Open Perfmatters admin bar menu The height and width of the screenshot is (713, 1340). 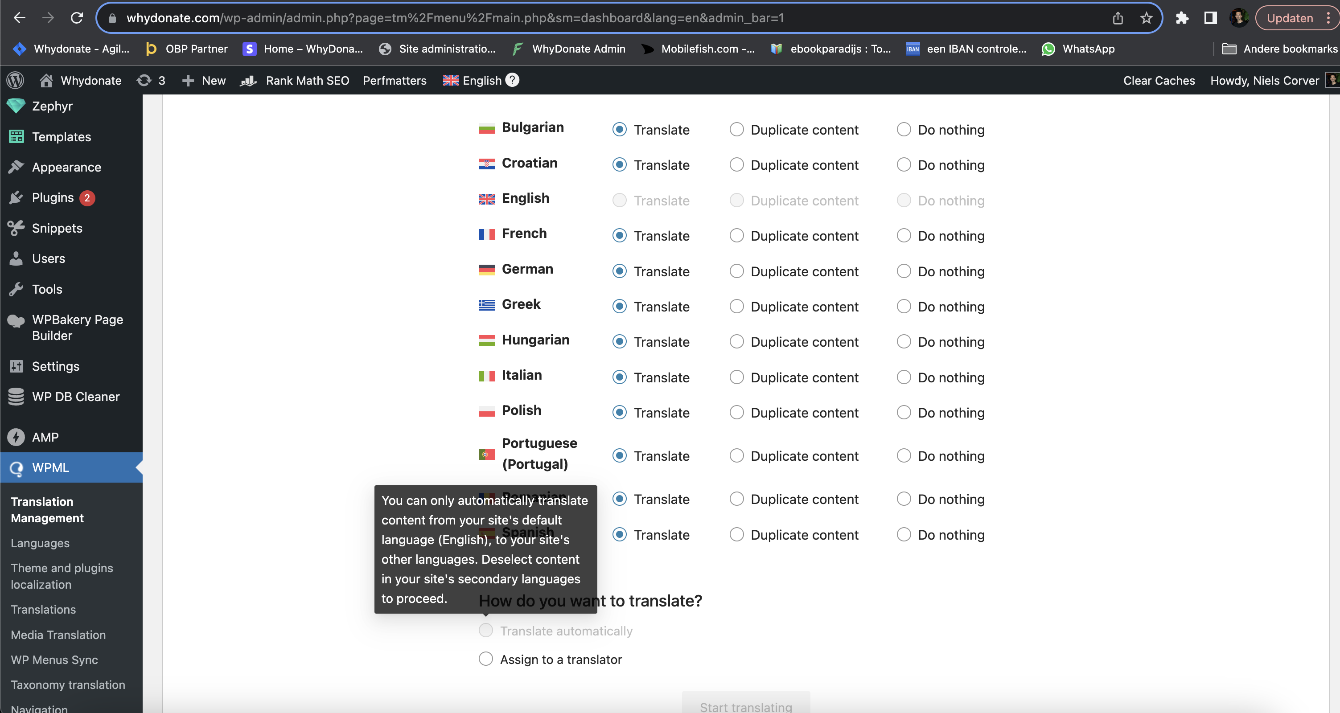pyautogui.click(x=395, y=80)
